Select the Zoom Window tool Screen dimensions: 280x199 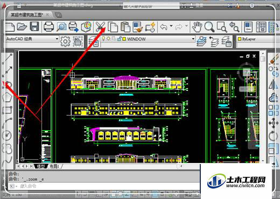tap(222, 27)
